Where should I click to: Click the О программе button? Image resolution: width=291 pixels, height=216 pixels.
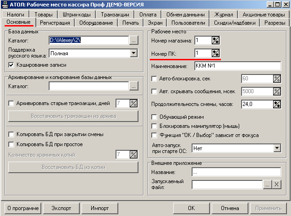click(23, 208)
